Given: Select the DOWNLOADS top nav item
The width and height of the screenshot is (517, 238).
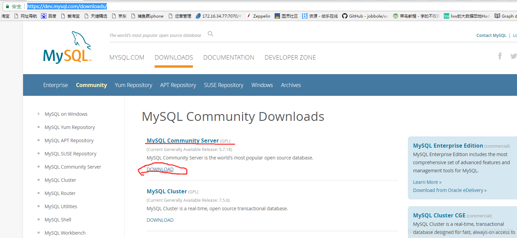Looking at the screenshot, I should coord(174,58).
